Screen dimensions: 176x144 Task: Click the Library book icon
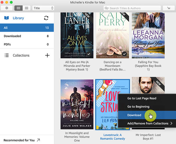(x=6, y=18)
